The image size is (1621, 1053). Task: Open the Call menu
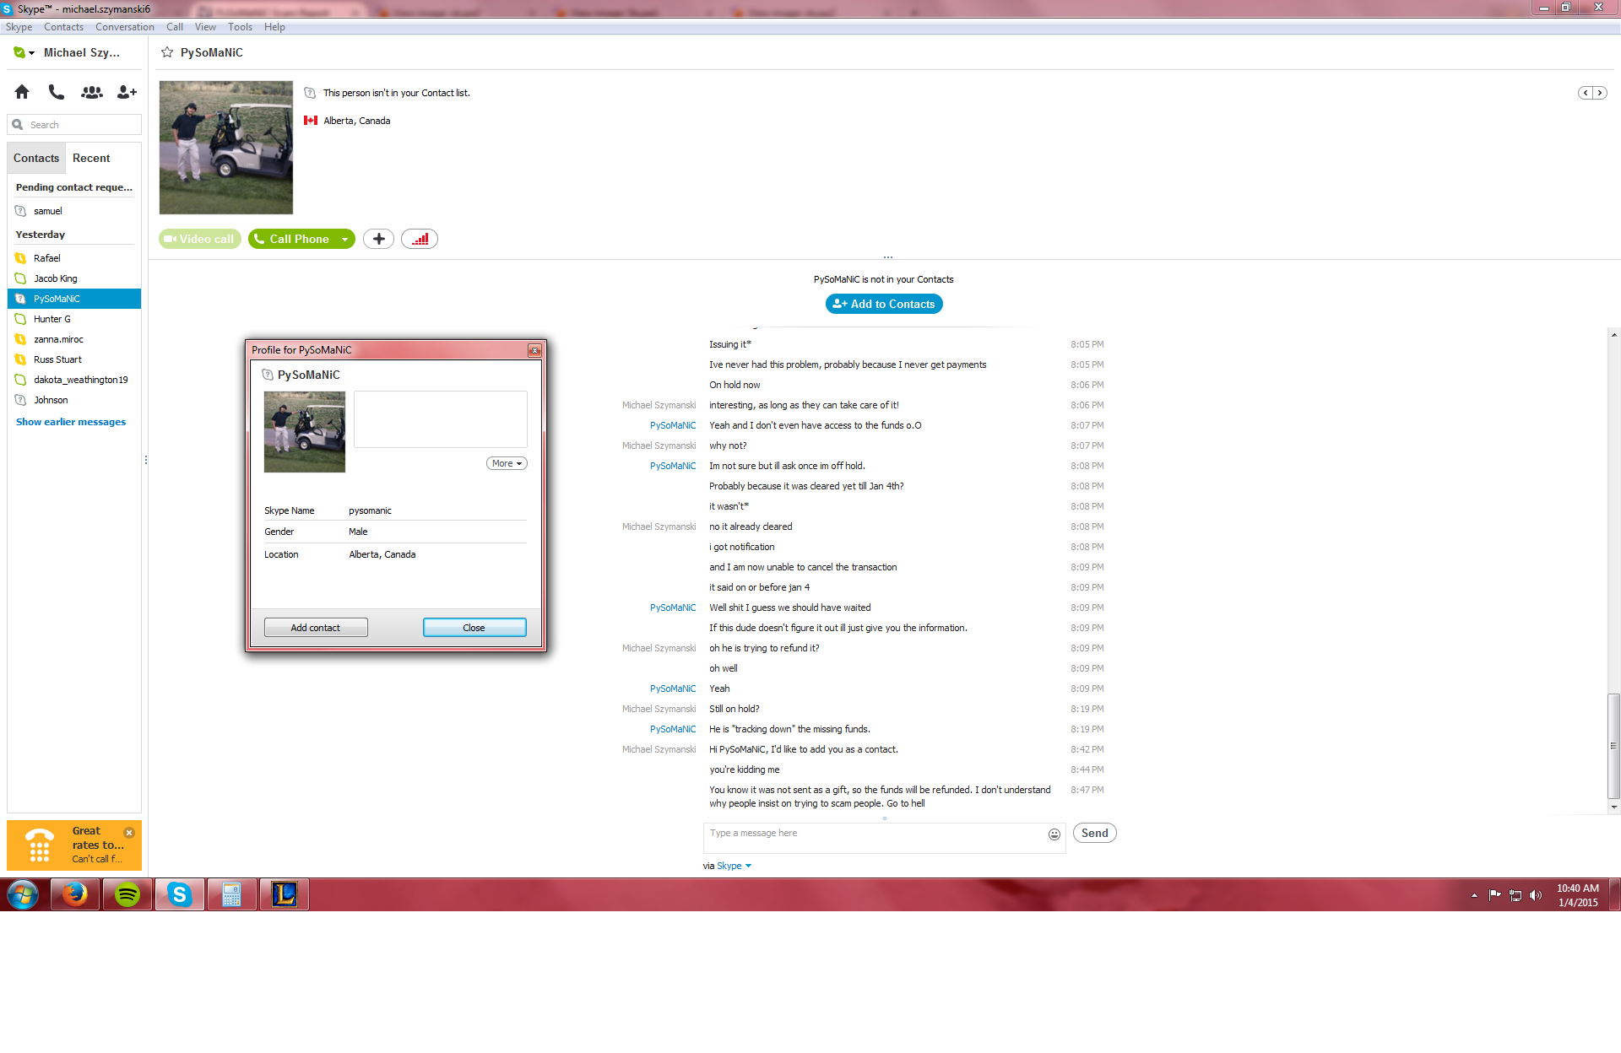(175, 27)
